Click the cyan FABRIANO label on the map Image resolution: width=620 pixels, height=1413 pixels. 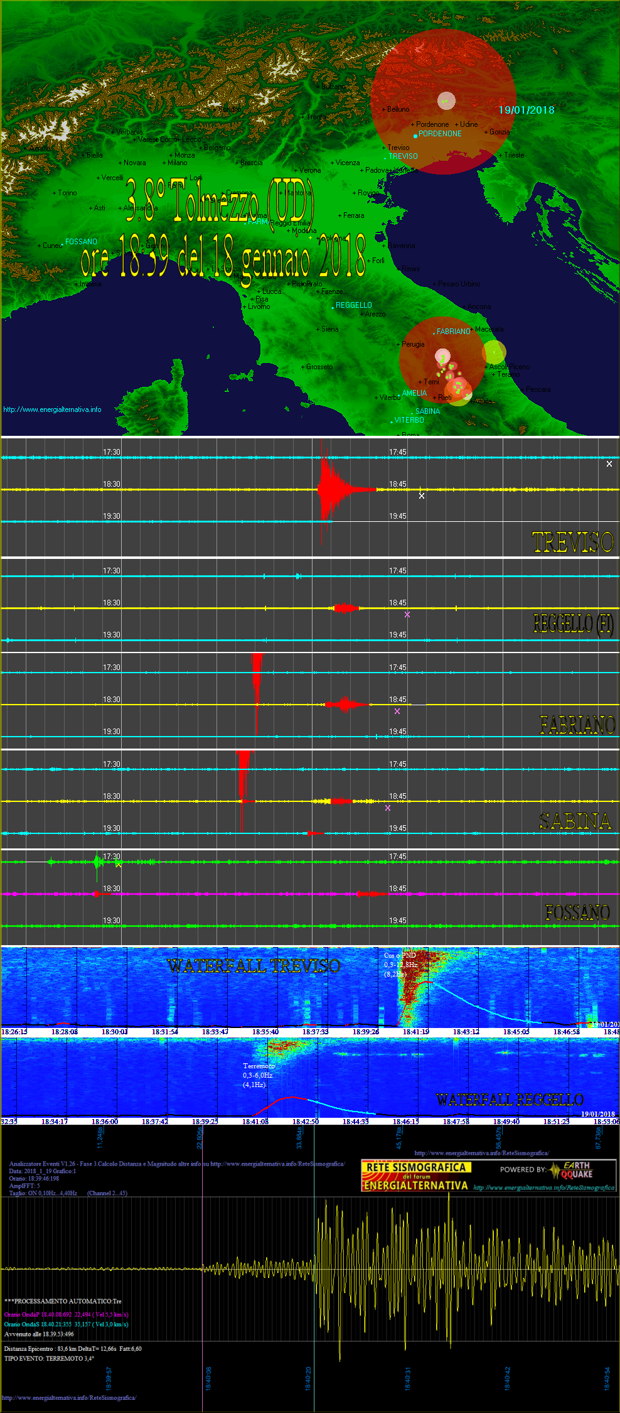tap(453, 332)
